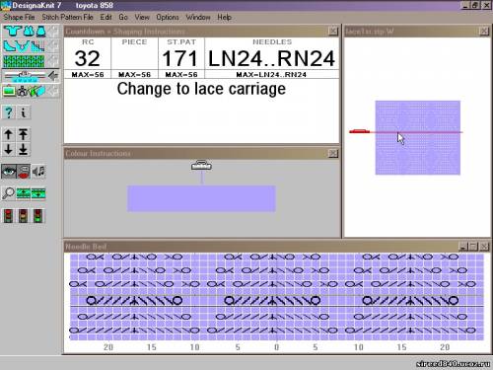Click the sweater Standard Garment Styling icon
Viewport: 493px width, 370px height.
click(x=25, y=32)
